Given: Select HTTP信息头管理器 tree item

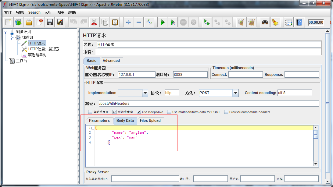Looking at the screenshot, I should coord(44,49).
